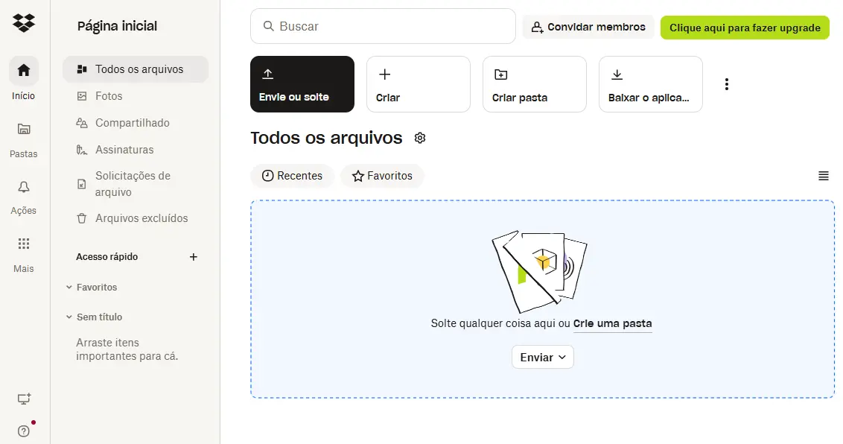Click Convidar membros button
The height and width of the screenshot is (444, 843).
tap(588, 26)
